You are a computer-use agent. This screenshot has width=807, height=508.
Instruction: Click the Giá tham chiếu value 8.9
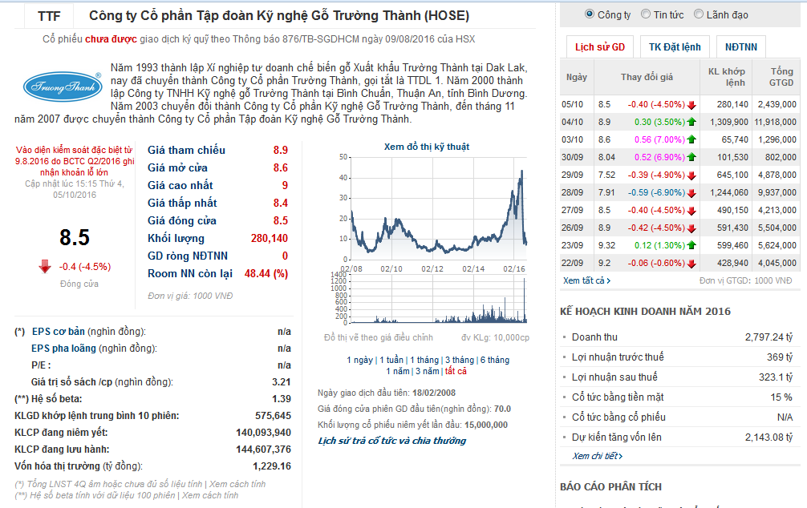pos(281,150)
